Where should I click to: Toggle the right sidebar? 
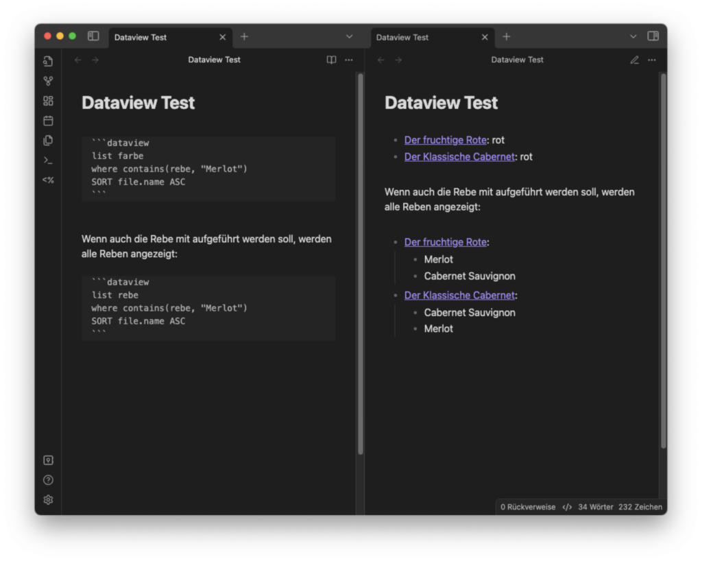point(653,36)
